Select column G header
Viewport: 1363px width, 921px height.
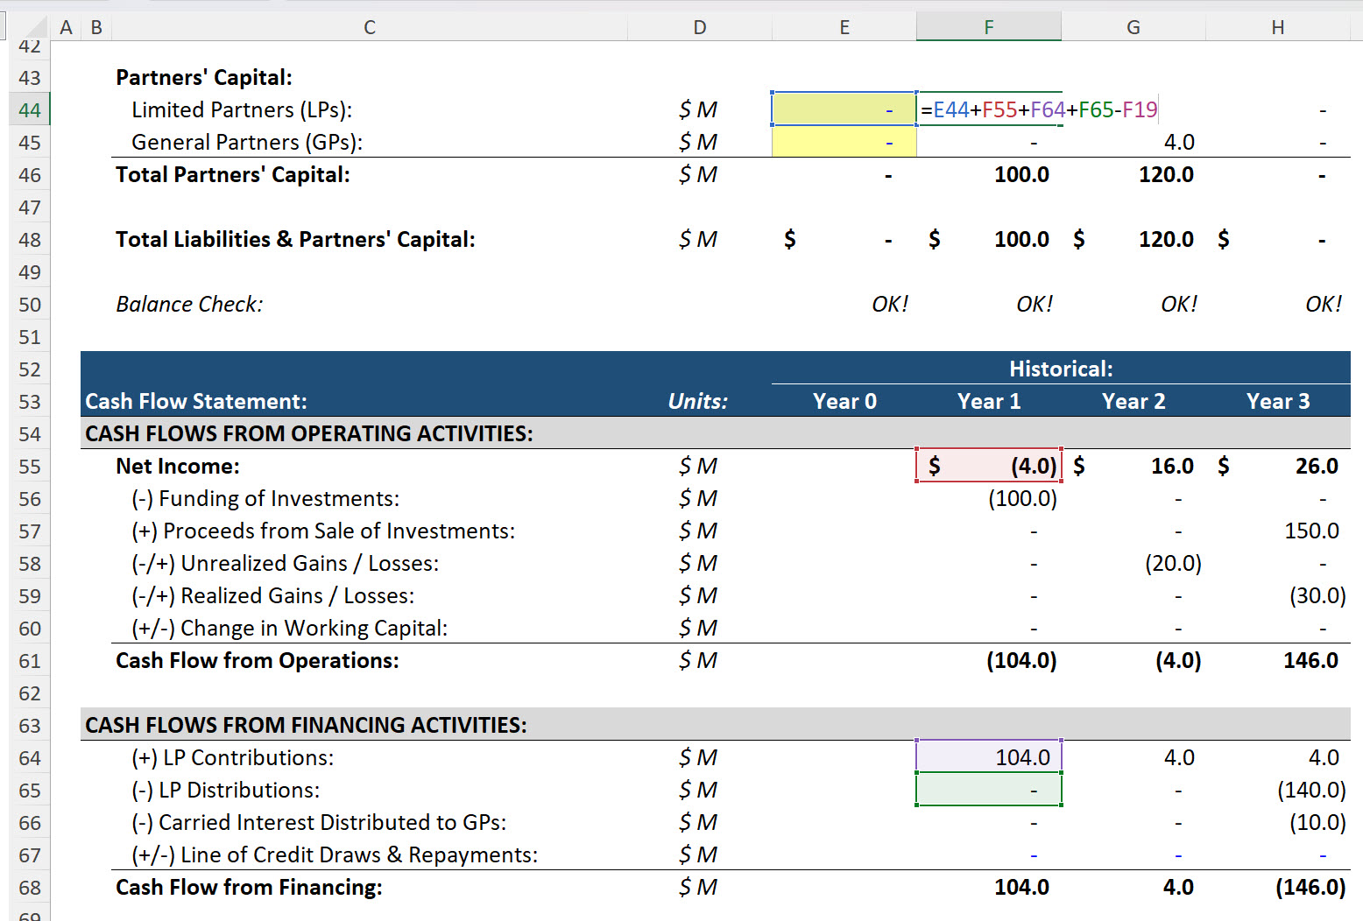coord(1133,27)
